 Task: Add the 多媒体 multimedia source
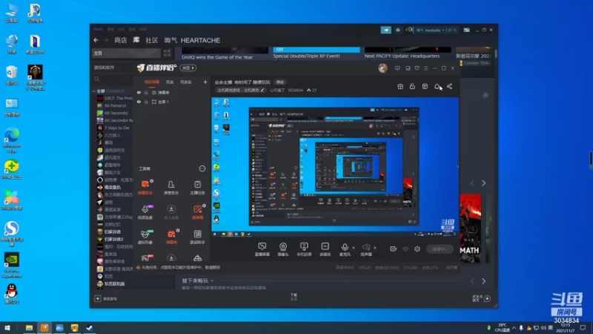click(325, 249)
